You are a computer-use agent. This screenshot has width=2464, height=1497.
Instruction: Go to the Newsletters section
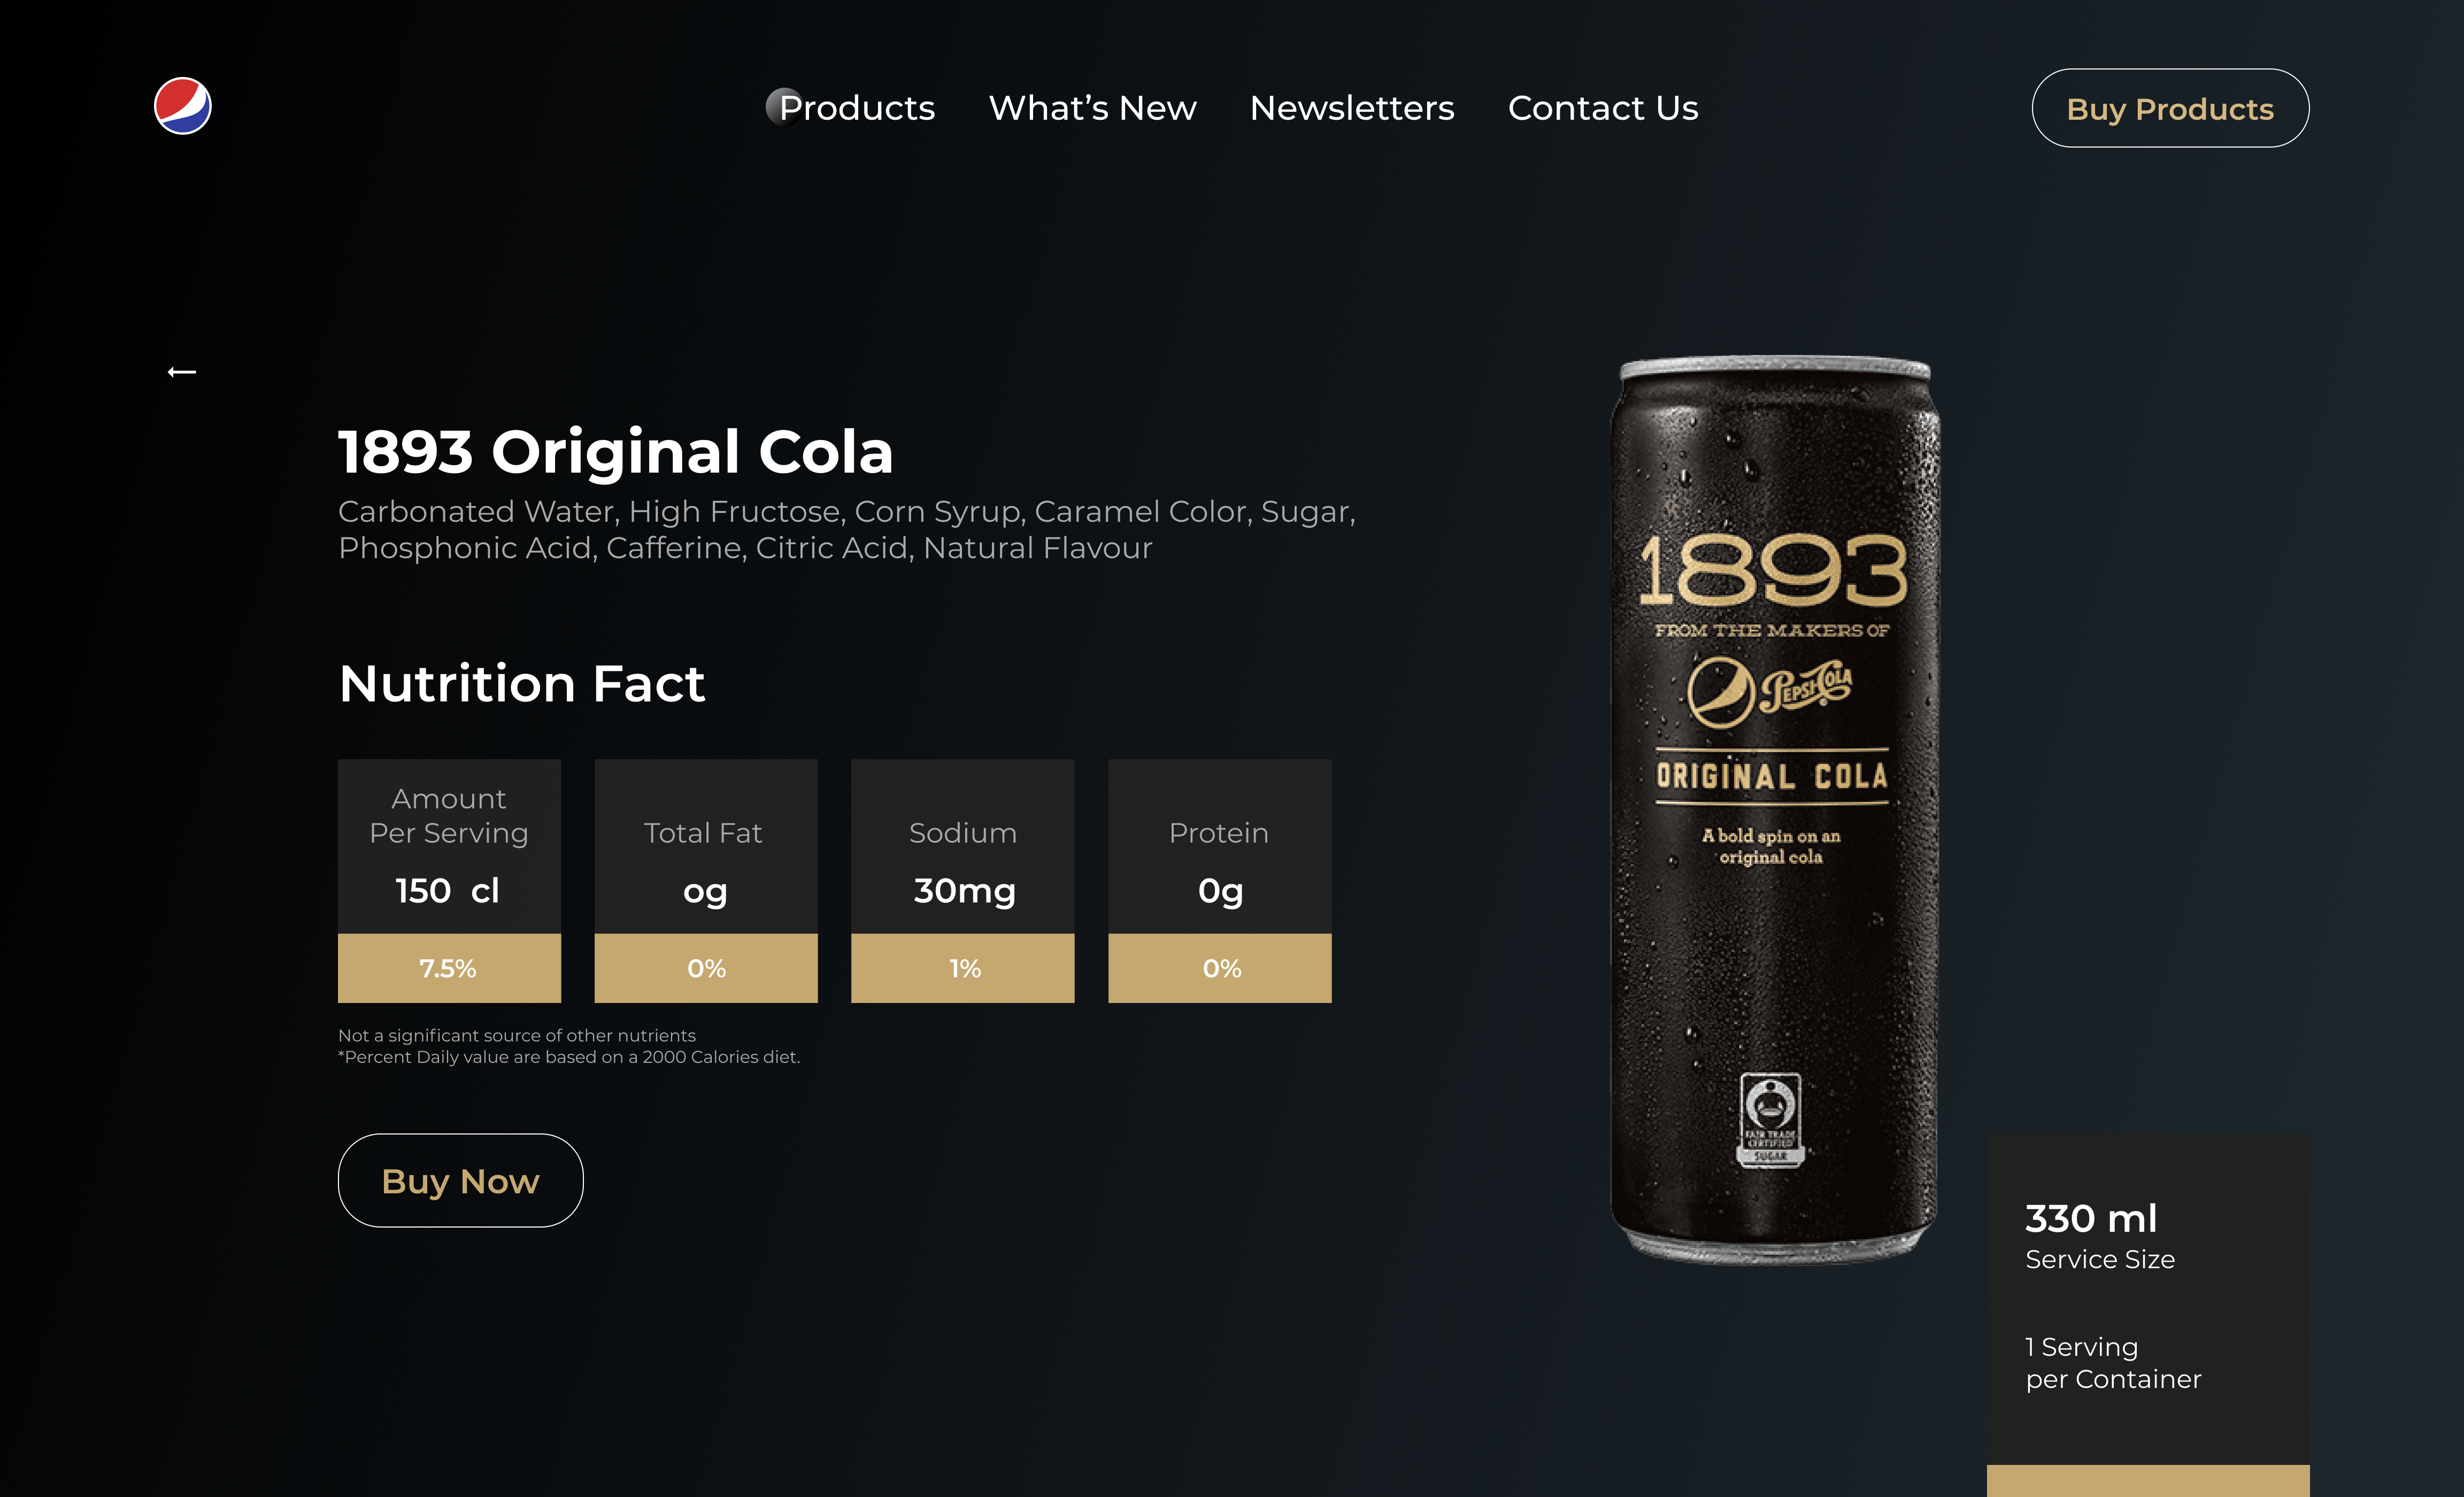point(1352,108)
